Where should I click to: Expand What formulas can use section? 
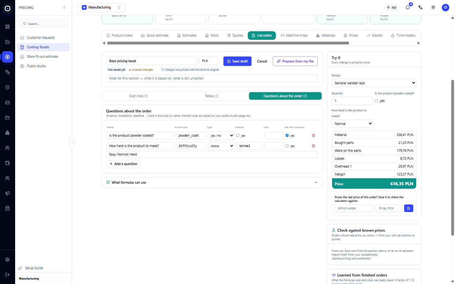[212, 182]
